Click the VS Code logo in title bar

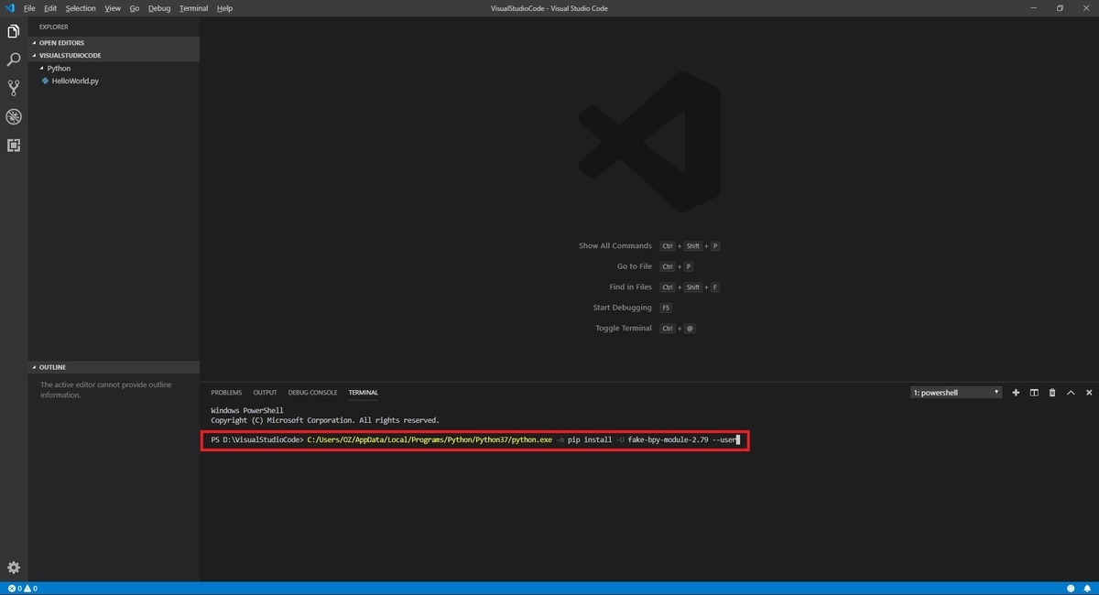coord(9,8)
